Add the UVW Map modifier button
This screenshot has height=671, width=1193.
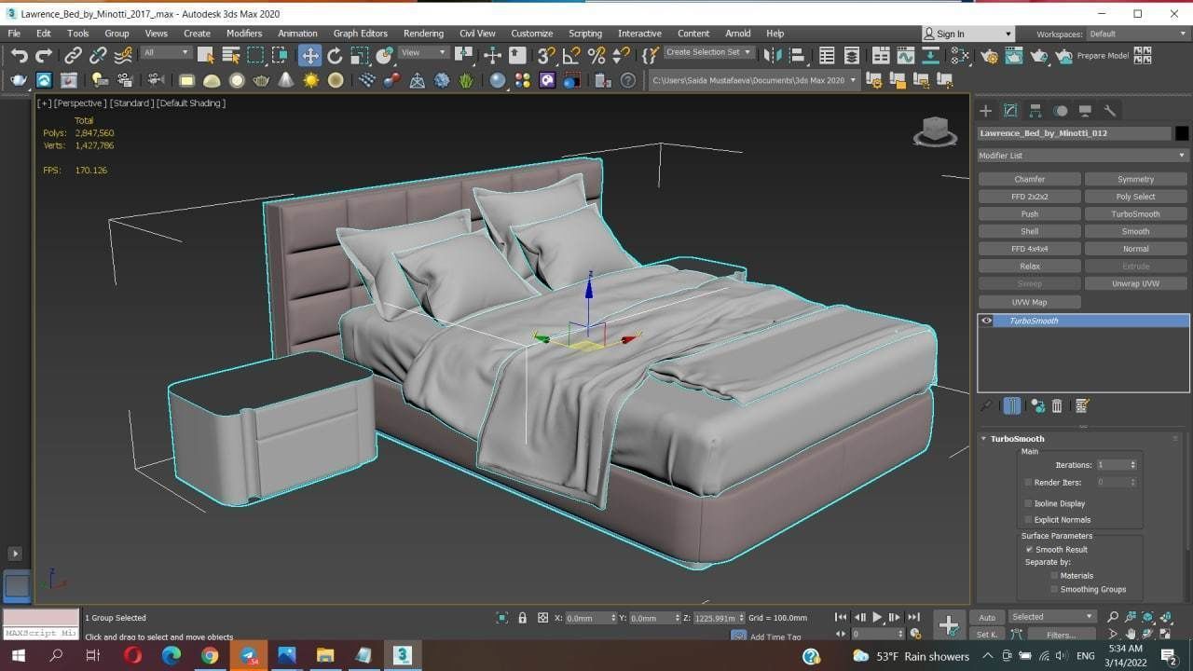coord(1030,302)
